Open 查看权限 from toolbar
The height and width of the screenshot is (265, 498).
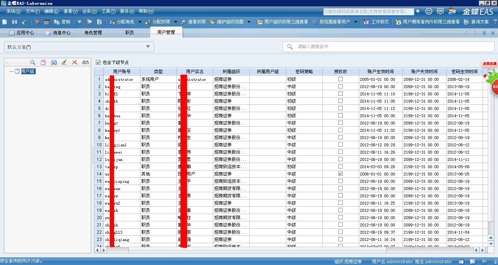coord(194,22)
